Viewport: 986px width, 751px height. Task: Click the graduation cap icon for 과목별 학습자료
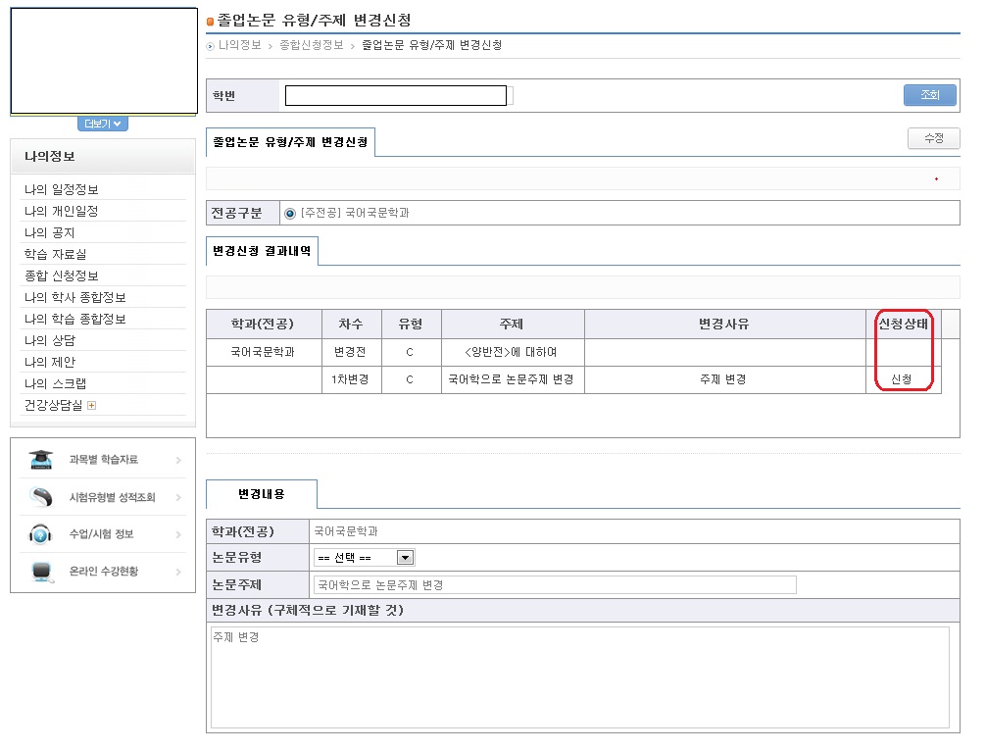[40, 460]
